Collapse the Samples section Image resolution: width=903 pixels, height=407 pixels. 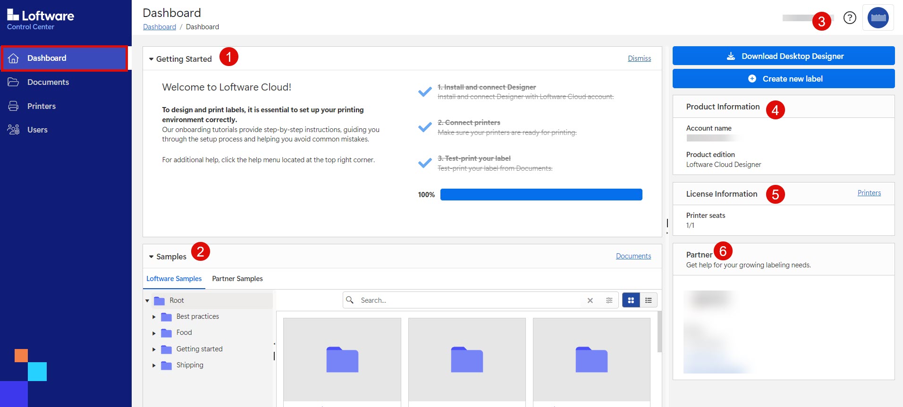(152, 257)
